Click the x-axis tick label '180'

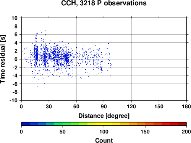point(186,106)
